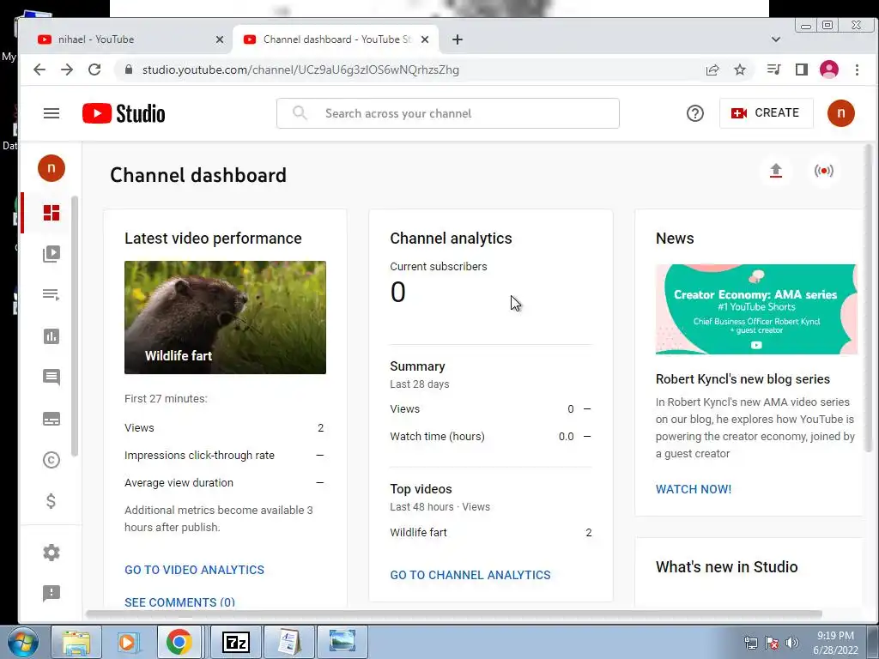Open File Explorer from the taskbar
The image size is (879, 659).
pyautogui.click(x=76, y=642)
